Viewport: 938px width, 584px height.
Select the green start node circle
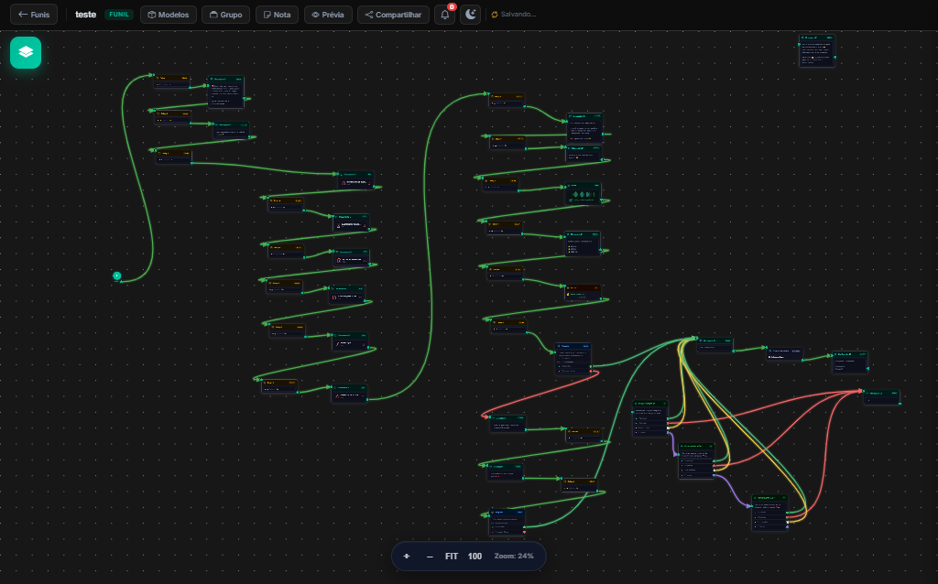[116, 276]
